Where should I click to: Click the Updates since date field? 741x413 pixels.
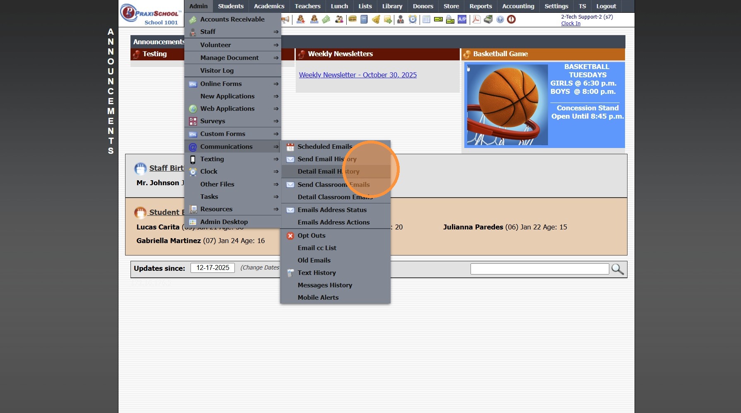(x=212, y=268)
